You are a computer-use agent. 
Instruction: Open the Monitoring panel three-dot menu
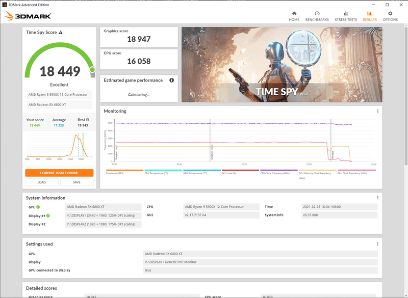pyautogui.click(x=377, y=111)
